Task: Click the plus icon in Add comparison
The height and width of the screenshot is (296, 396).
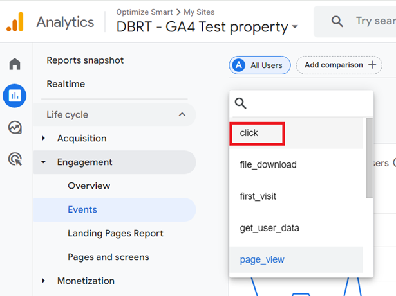Action: coord(372,65)
